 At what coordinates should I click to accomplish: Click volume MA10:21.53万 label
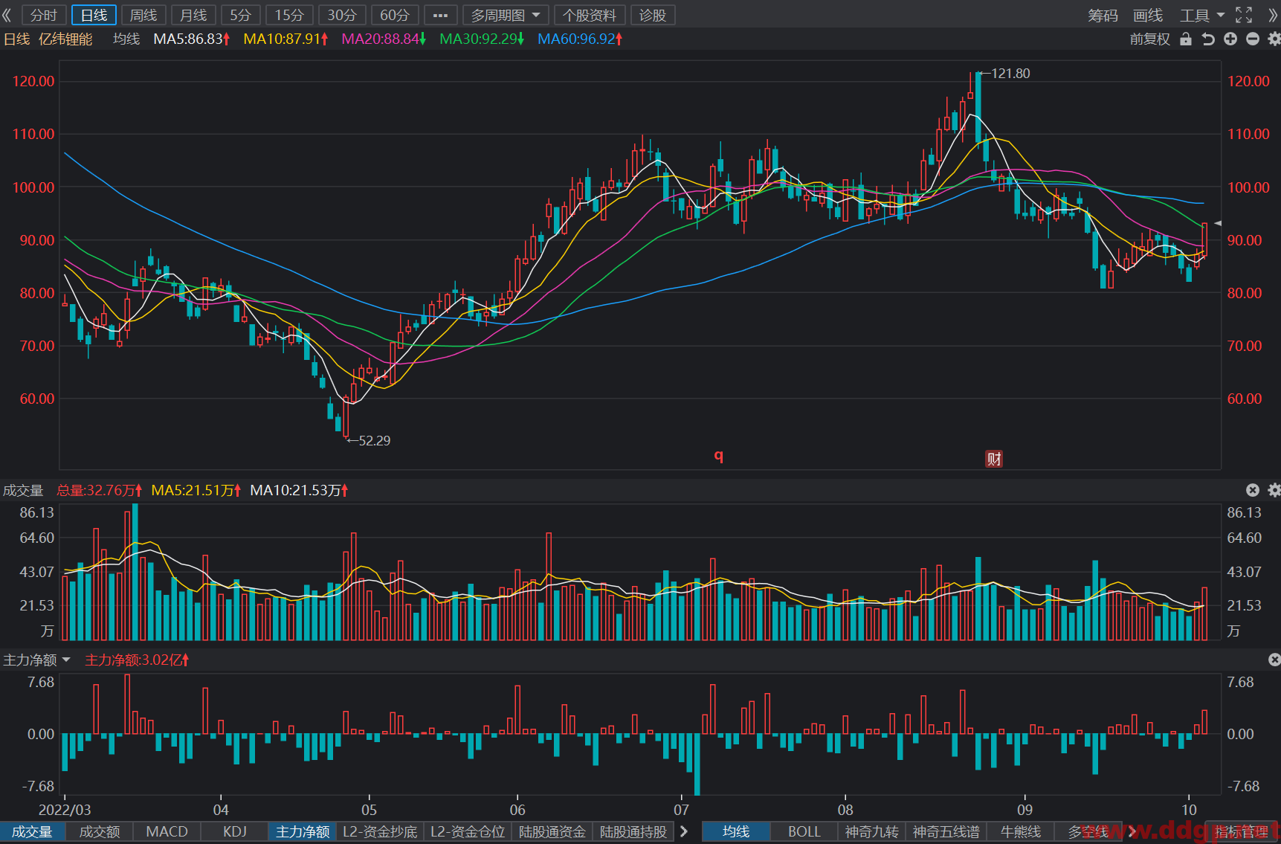coord(299,490)
